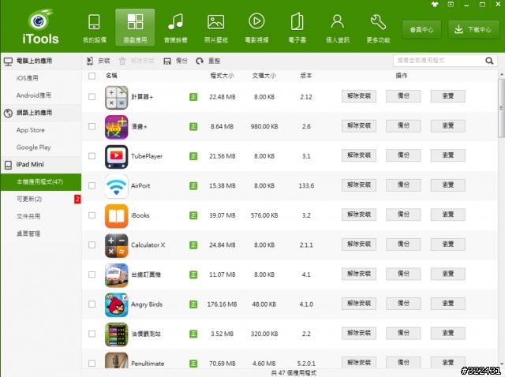505x377 pixels.
Task: Open the eBooks section
Action: point(297,28)
